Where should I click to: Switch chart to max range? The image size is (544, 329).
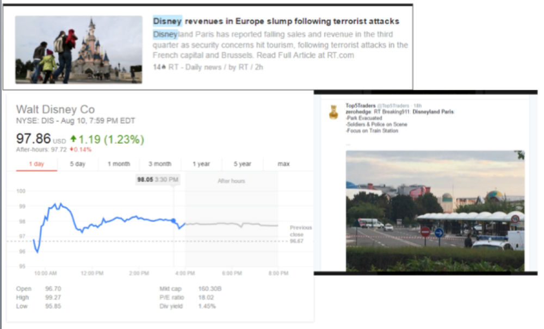coord(283,164)
